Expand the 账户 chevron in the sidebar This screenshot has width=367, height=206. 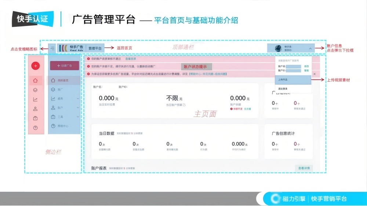78,108
